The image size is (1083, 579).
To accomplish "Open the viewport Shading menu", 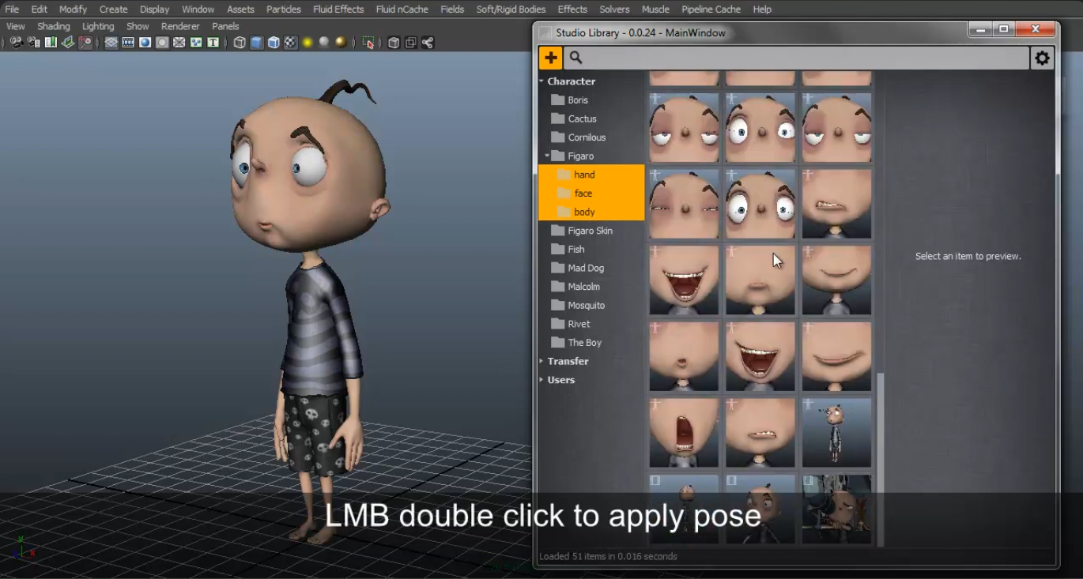I will pos(53,26).
